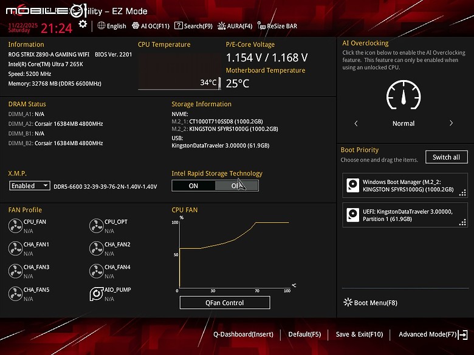Open Search(F9) tool
The image size is (474, 355).
[x=193, y=26]
